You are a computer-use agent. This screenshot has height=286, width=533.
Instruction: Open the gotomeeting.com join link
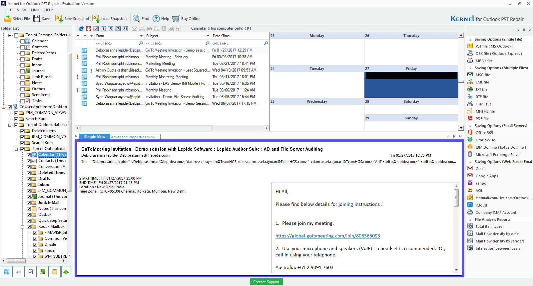pos(327,236)
